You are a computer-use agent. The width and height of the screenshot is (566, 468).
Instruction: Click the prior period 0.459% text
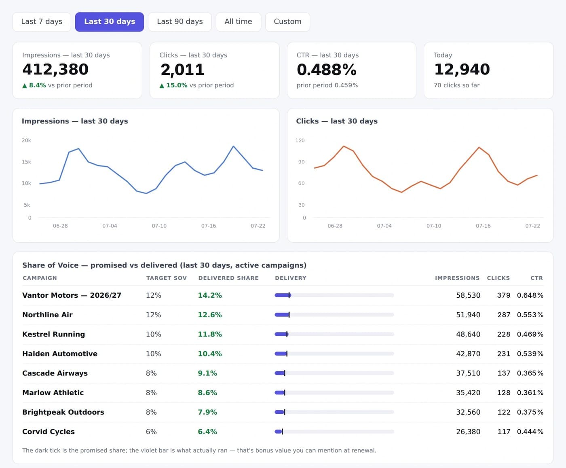point(327,85)
